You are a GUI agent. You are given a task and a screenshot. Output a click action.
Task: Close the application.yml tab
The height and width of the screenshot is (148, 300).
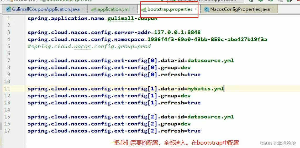click(x=133, y=9)
